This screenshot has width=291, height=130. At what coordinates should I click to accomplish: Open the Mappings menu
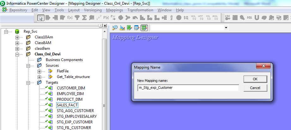click(x=114, y=10)
